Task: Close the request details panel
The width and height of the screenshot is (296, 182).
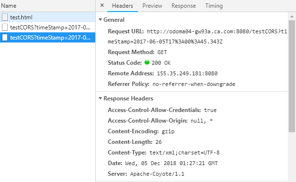Action: (102, 5)
